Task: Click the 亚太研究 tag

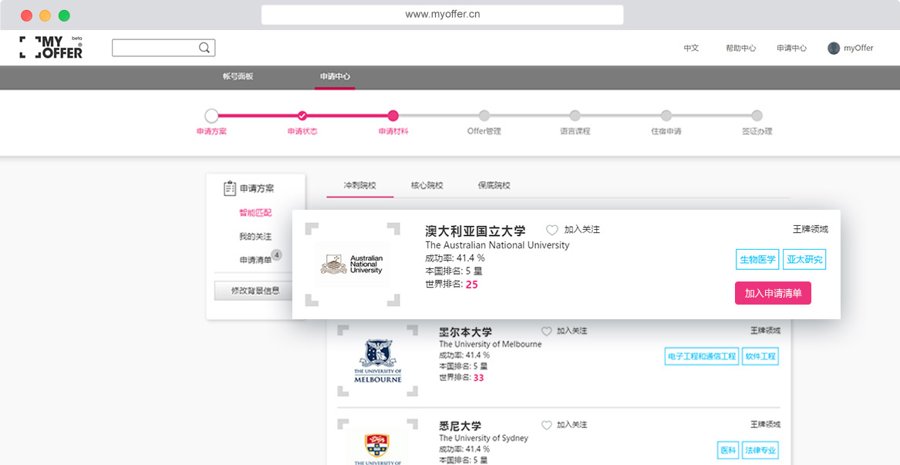Action: [x=804, y=259]
